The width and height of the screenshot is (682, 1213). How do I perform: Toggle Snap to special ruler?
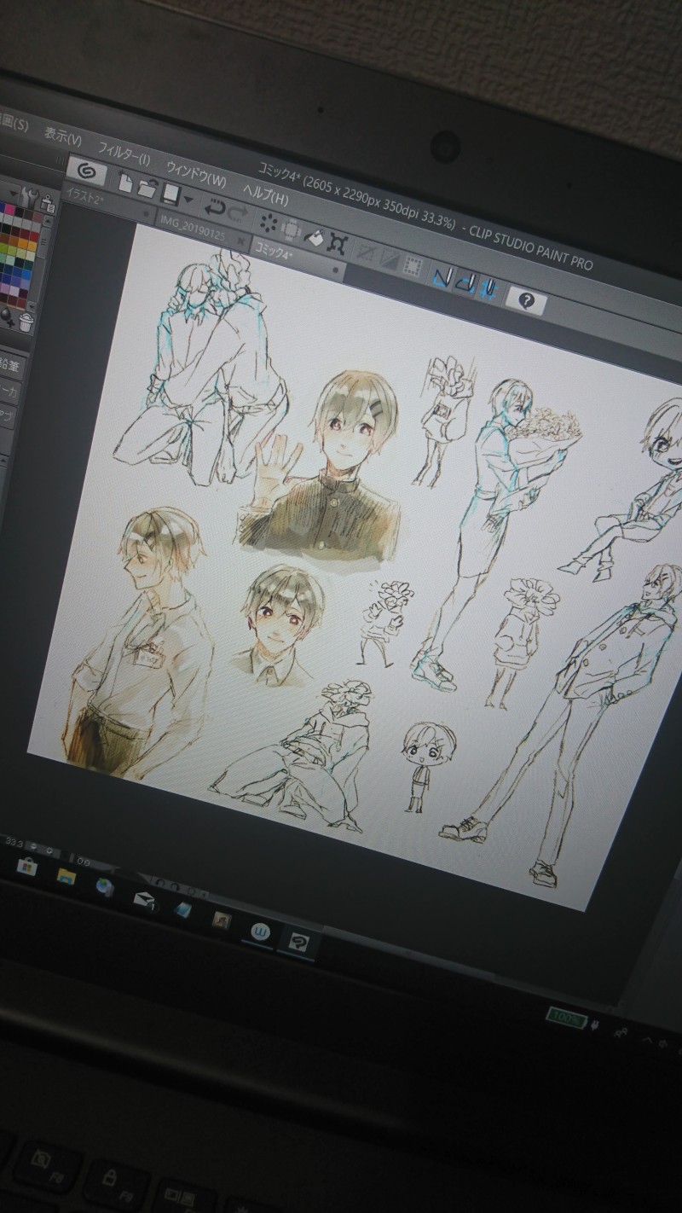click(x=465, y=283)
